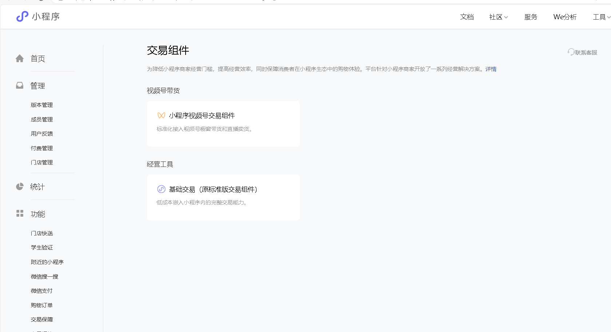The width and height of the screenshot is (611, 332).
Task: Click the 经营工具 section heading
Action: [160, 164]
